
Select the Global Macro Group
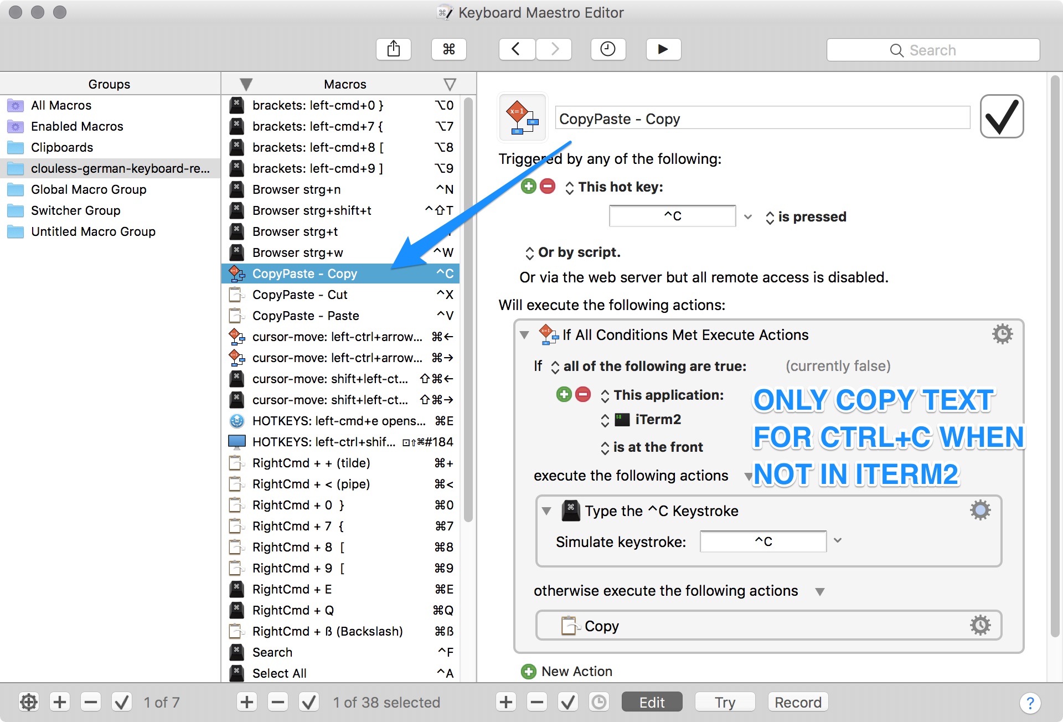(x=89, y=189)
